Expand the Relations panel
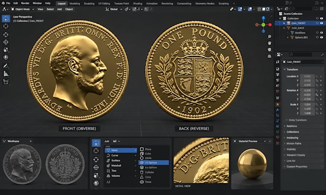This screenshot has width=326, height=195. pyautogui.click(x=291, y=126)
